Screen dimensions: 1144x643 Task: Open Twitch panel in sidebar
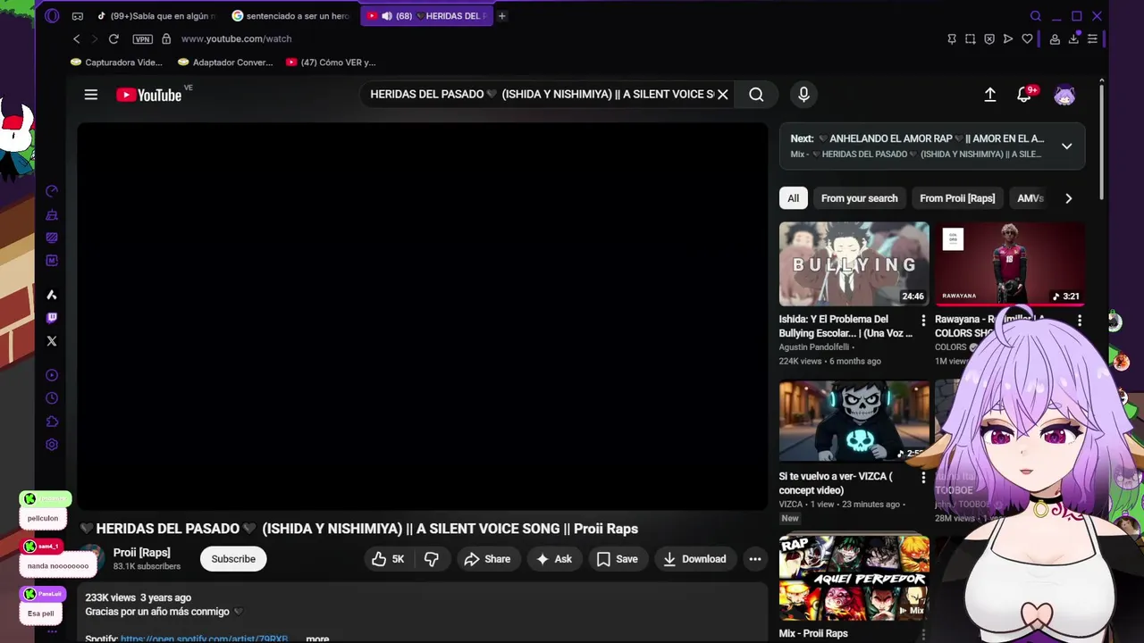click(52, 318)
